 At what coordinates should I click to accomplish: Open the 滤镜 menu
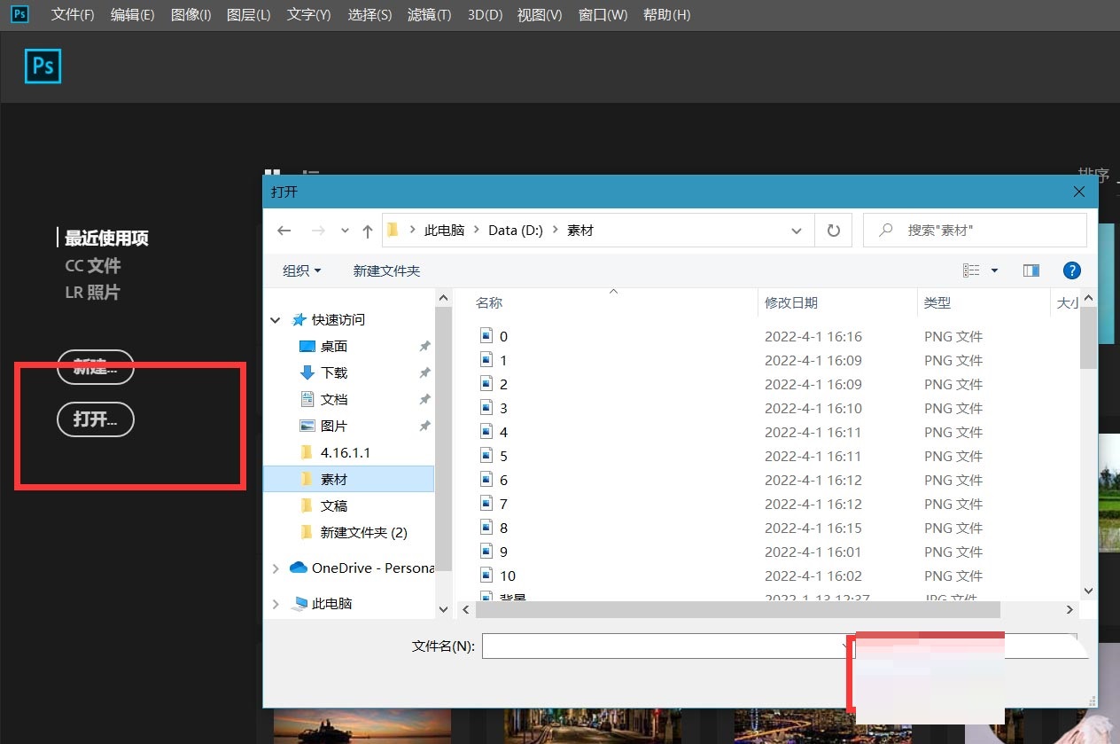(429, 14)
